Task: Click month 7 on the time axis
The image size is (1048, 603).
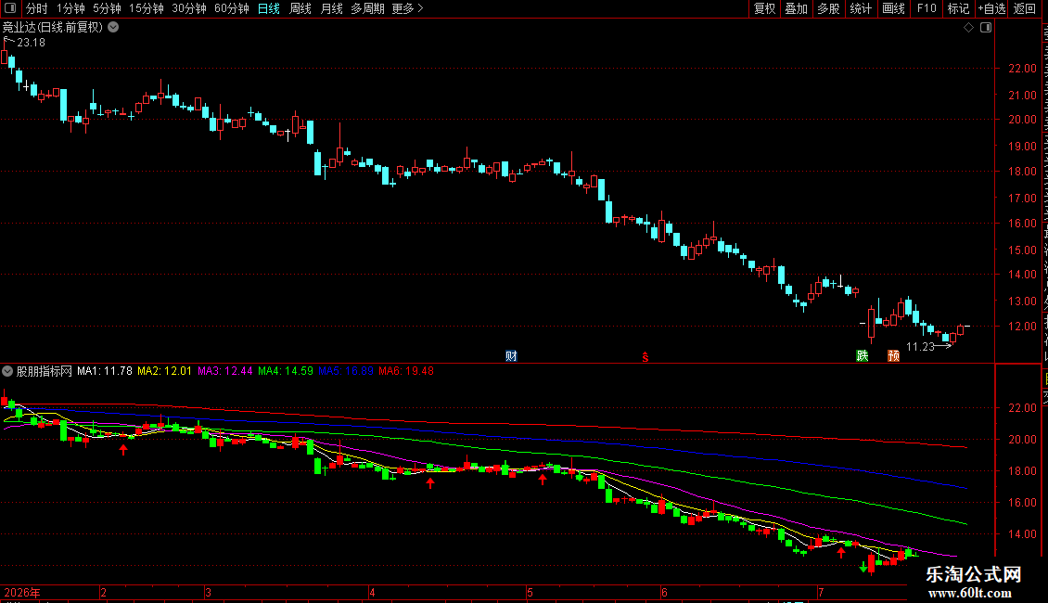Action: [x=821, y=592]
